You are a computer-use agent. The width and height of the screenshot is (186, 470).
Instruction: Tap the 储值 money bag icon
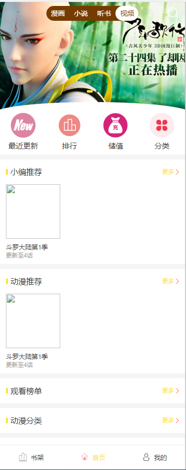pyautogui.click(x=115, y=125)
